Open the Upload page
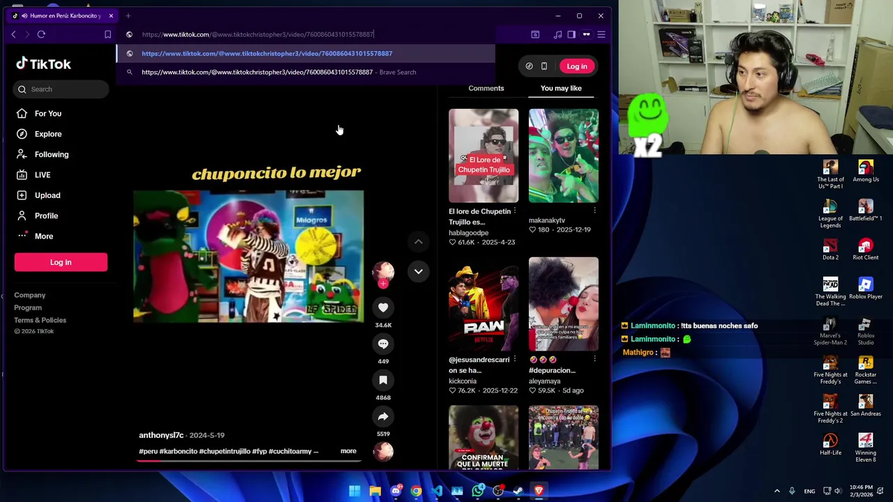The height and width of the screenshot is (502, 893). (x=47, y=195)
